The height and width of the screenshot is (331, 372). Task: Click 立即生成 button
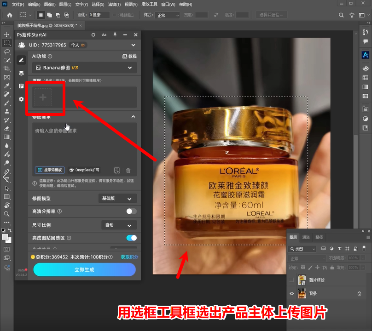pyautogui.click(x=84, y=270)
